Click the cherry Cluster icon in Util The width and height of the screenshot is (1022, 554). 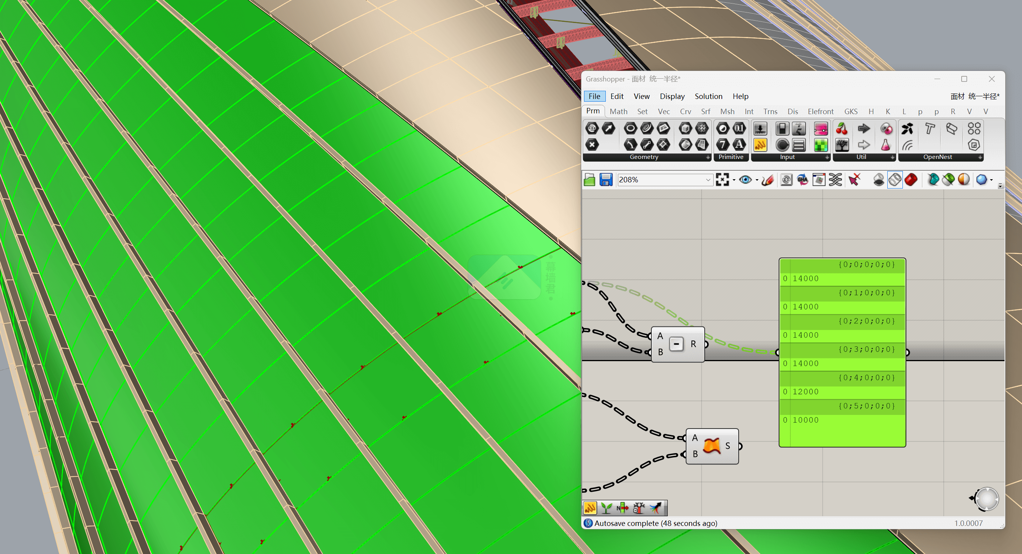coord(841,129)
